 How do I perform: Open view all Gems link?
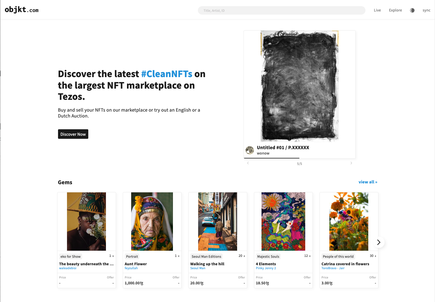[x=368, y=182]
